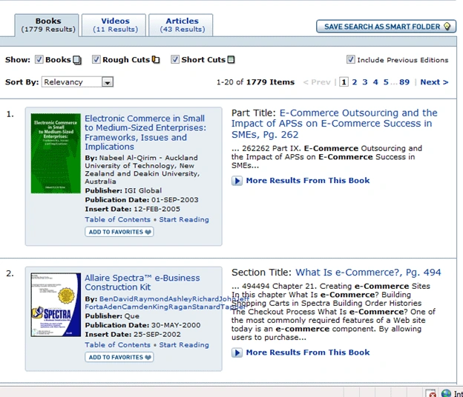Click More Results From This Book for Allaire Spectra
Screen dimensions: 463x397
308,353
